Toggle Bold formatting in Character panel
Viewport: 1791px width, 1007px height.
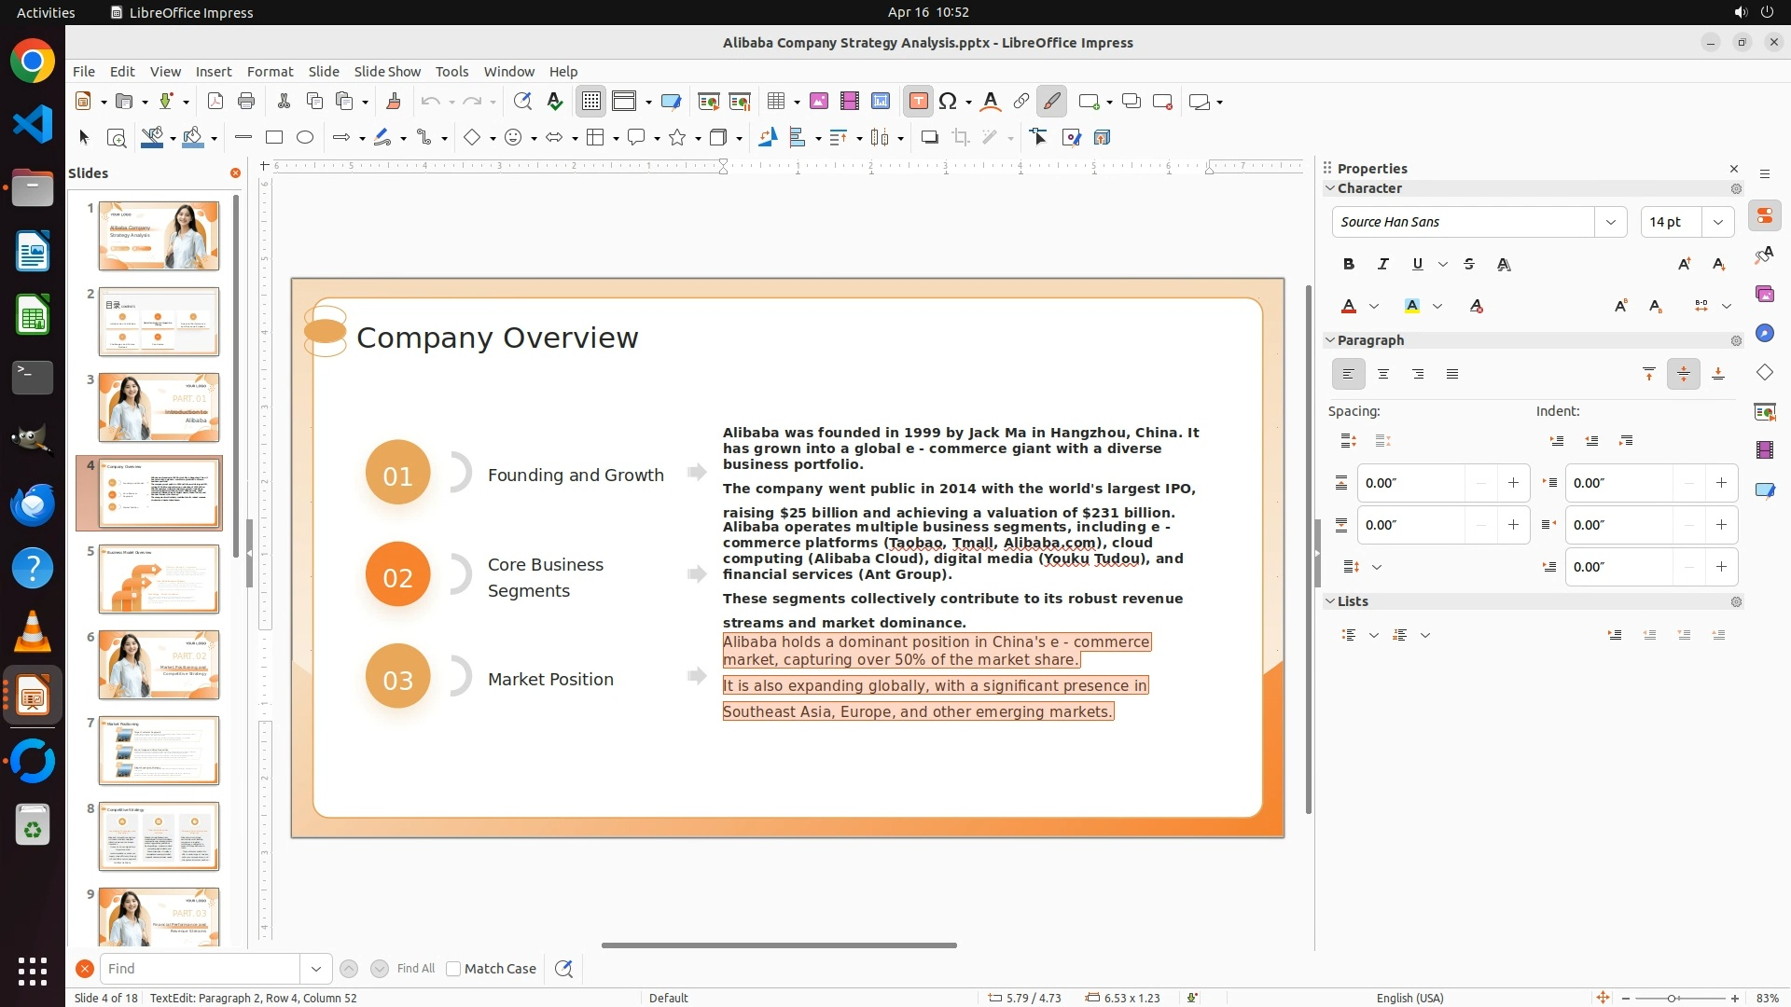[x=1349, y=265]
